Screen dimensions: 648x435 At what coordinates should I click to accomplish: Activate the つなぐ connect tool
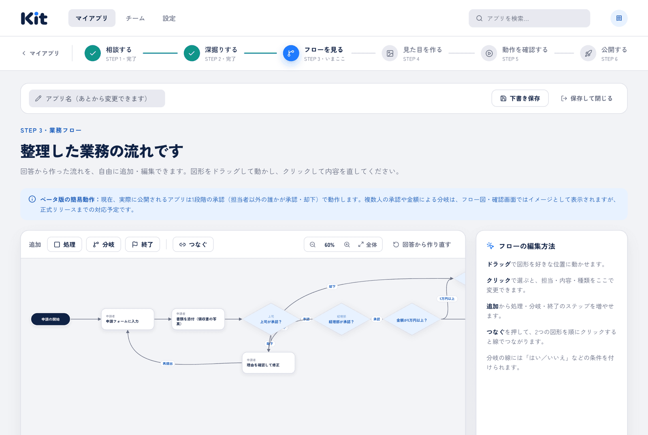[x=193, y=244]
